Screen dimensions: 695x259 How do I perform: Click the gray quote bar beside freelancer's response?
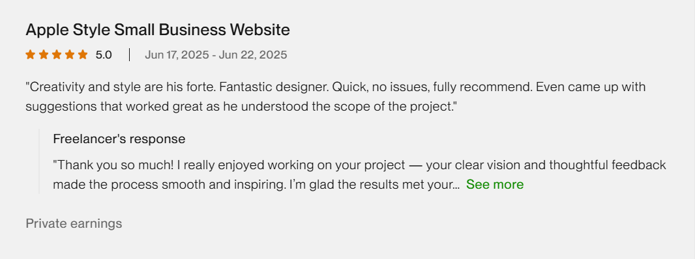[x=39, y=161]
